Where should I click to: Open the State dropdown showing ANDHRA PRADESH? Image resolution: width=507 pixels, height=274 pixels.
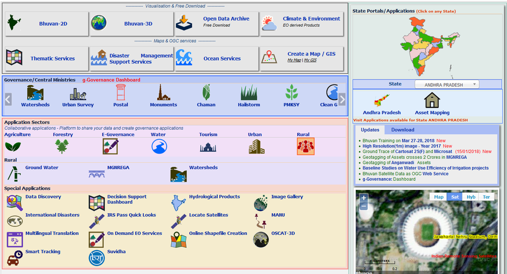click(447, 85)
